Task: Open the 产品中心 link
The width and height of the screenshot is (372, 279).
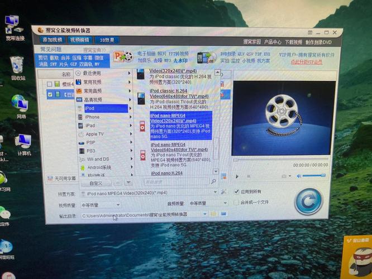Action: click(x=273, y=42)
